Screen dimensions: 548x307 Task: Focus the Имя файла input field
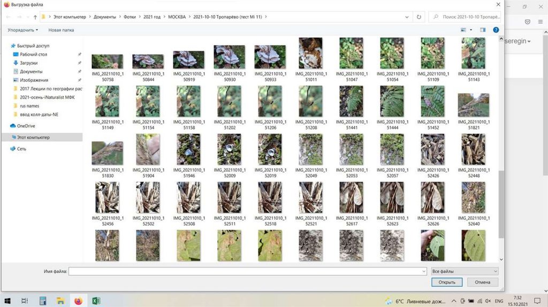point(247,271)
